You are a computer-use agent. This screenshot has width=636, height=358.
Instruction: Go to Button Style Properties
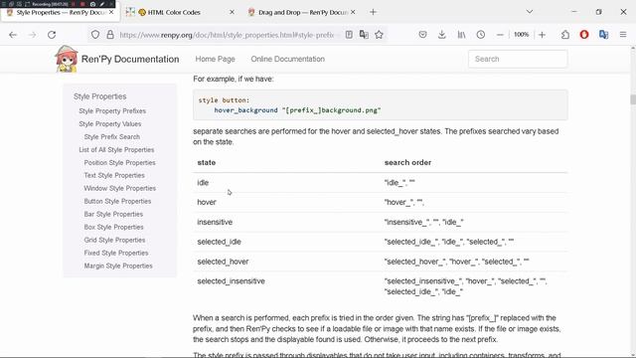point(117,201)
